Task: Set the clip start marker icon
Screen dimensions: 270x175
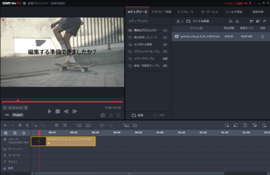Action: tap(111, 115)
